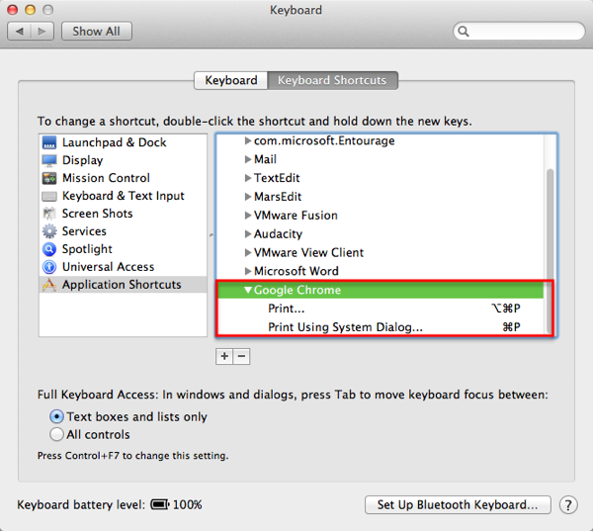Select the Mission Control category
593x531 pixels.
click(x=123, y=178)
